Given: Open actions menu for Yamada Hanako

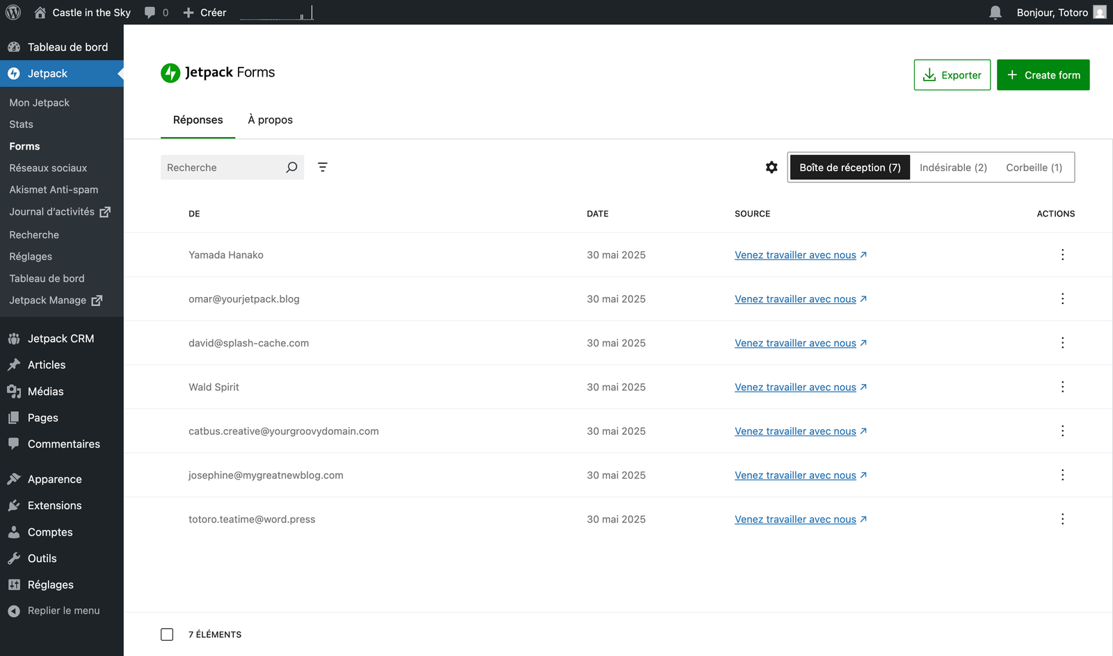Looking at the screenshot, I should pyautogui.click(x=1062, y=255).
